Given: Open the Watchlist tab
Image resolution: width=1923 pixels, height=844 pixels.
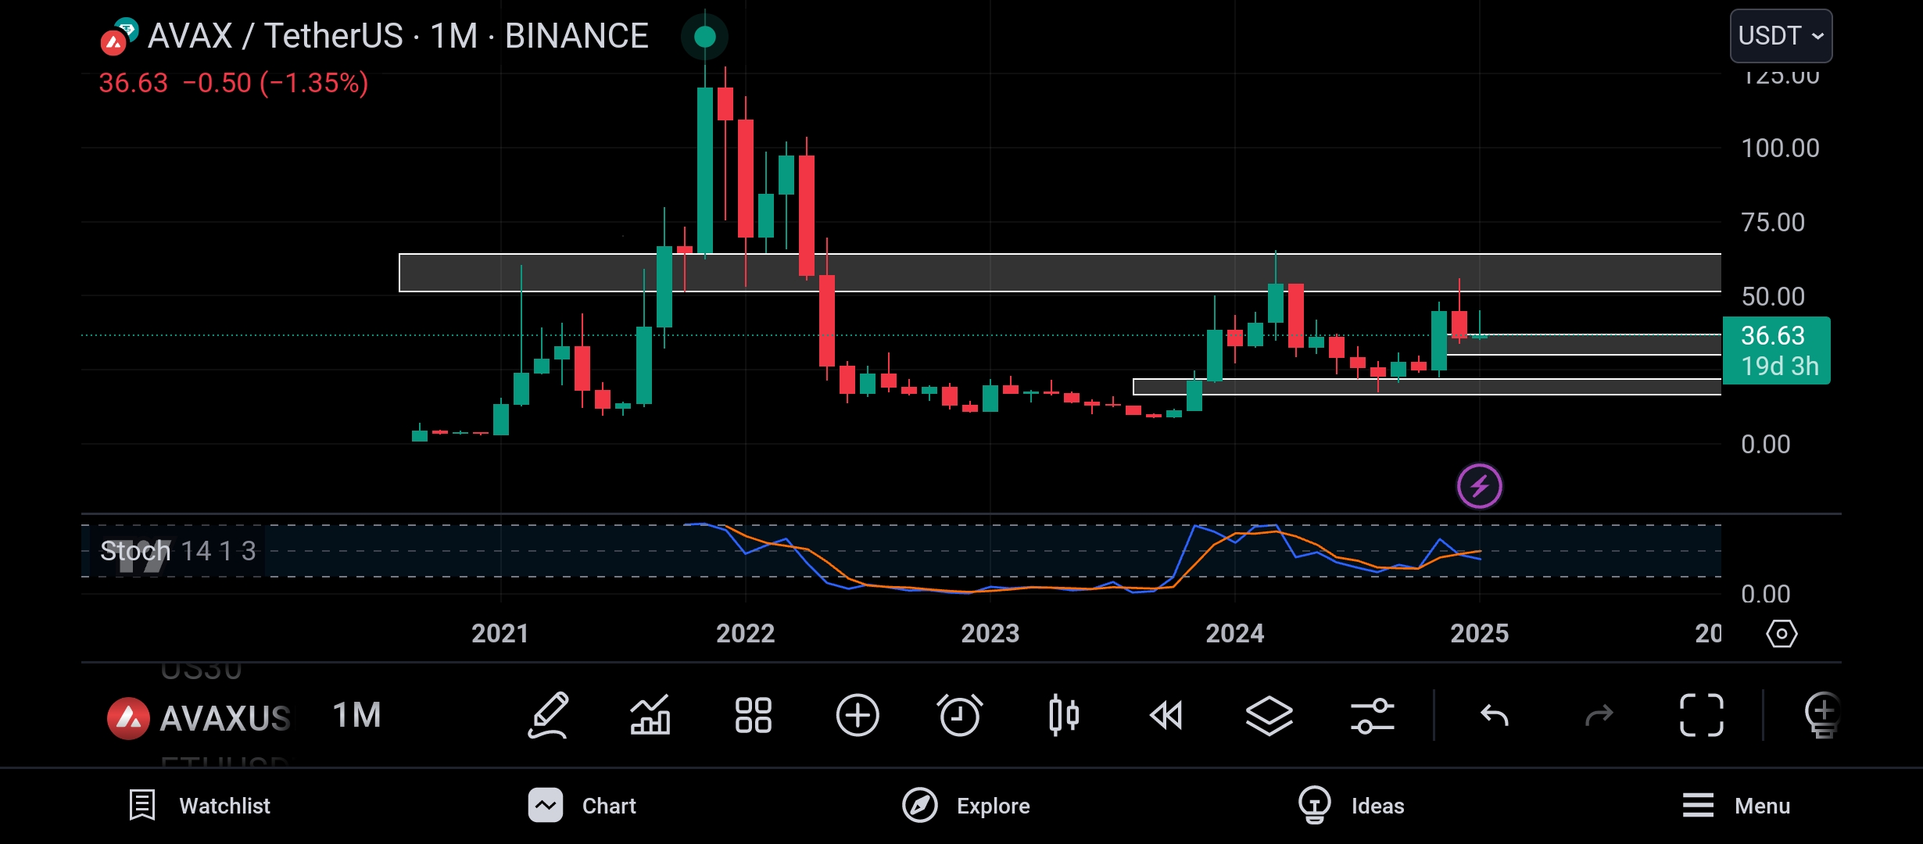Looking at the screenshot, I should [x=200, y=806].
